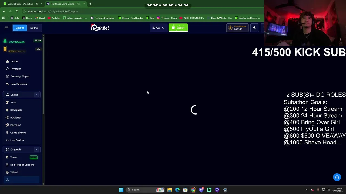Click the browser address bar URL
The height and width of the screenshot is (194, 346).
click(53, 11)
